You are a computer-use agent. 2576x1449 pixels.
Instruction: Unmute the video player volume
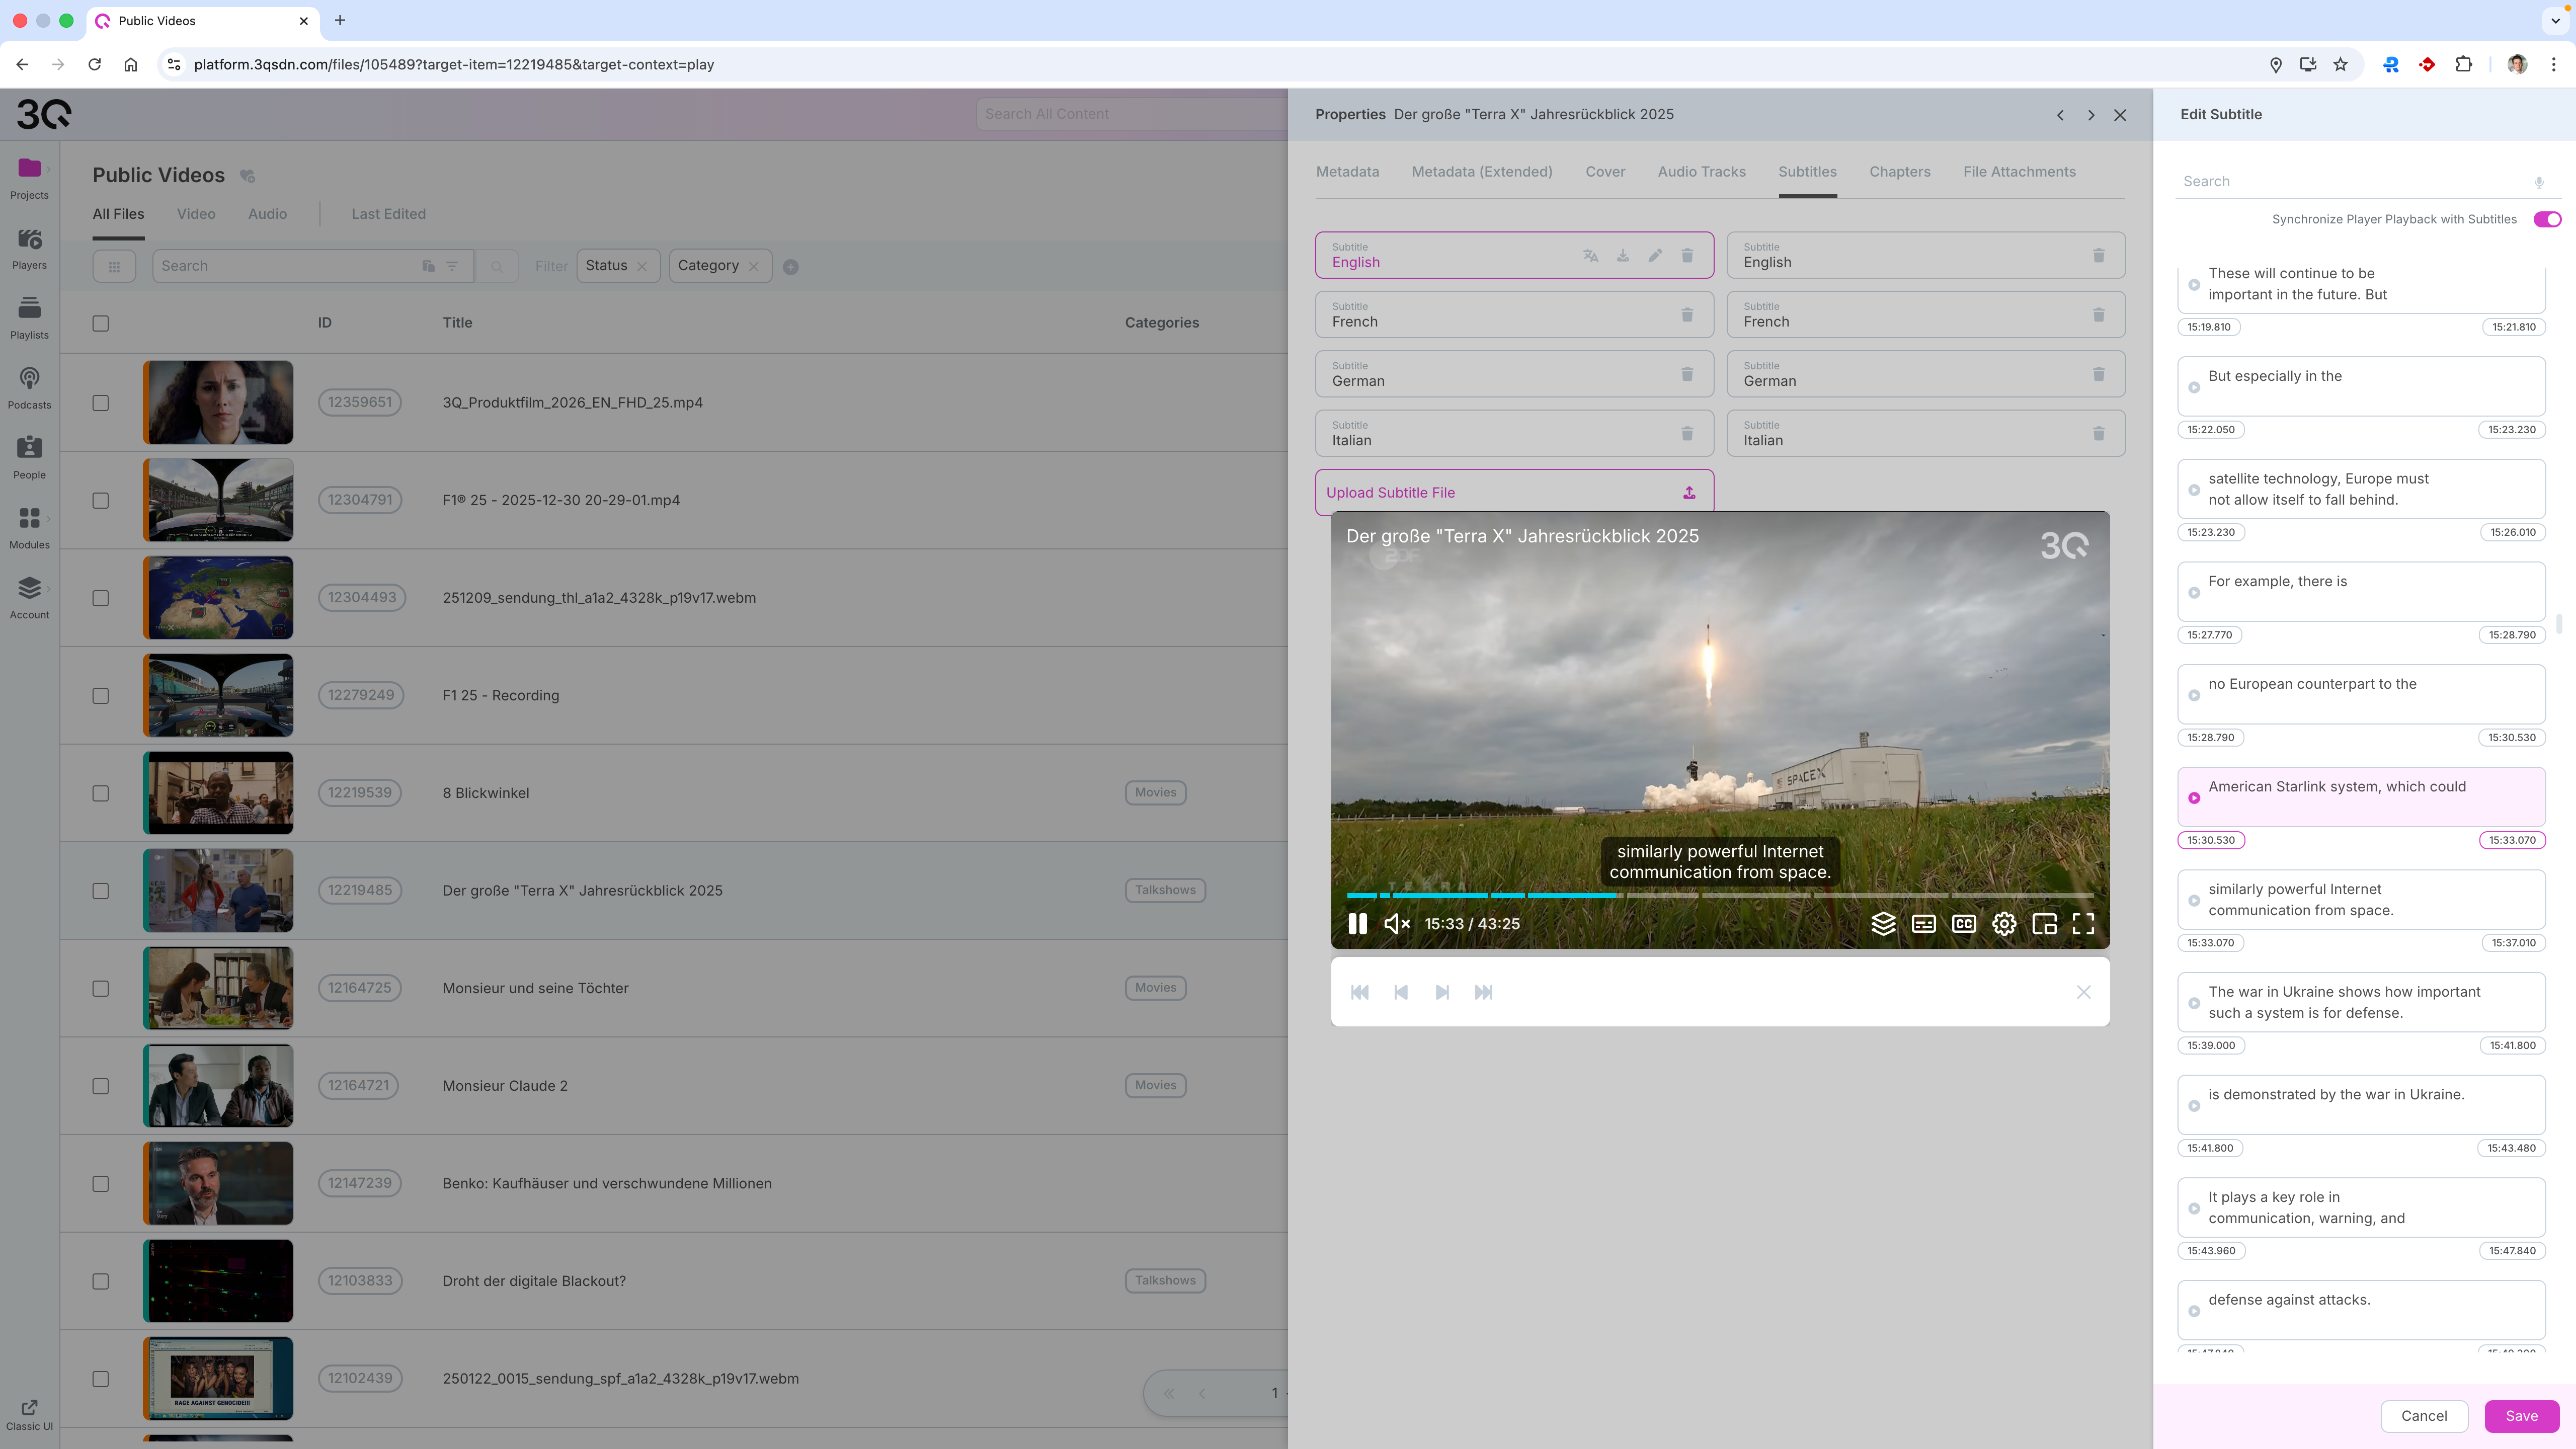click(x=1396, y=924)
